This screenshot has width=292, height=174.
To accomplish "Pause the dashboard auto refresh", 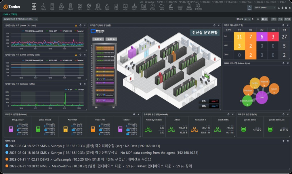I will pyautogui.click(x=263, y=19).
